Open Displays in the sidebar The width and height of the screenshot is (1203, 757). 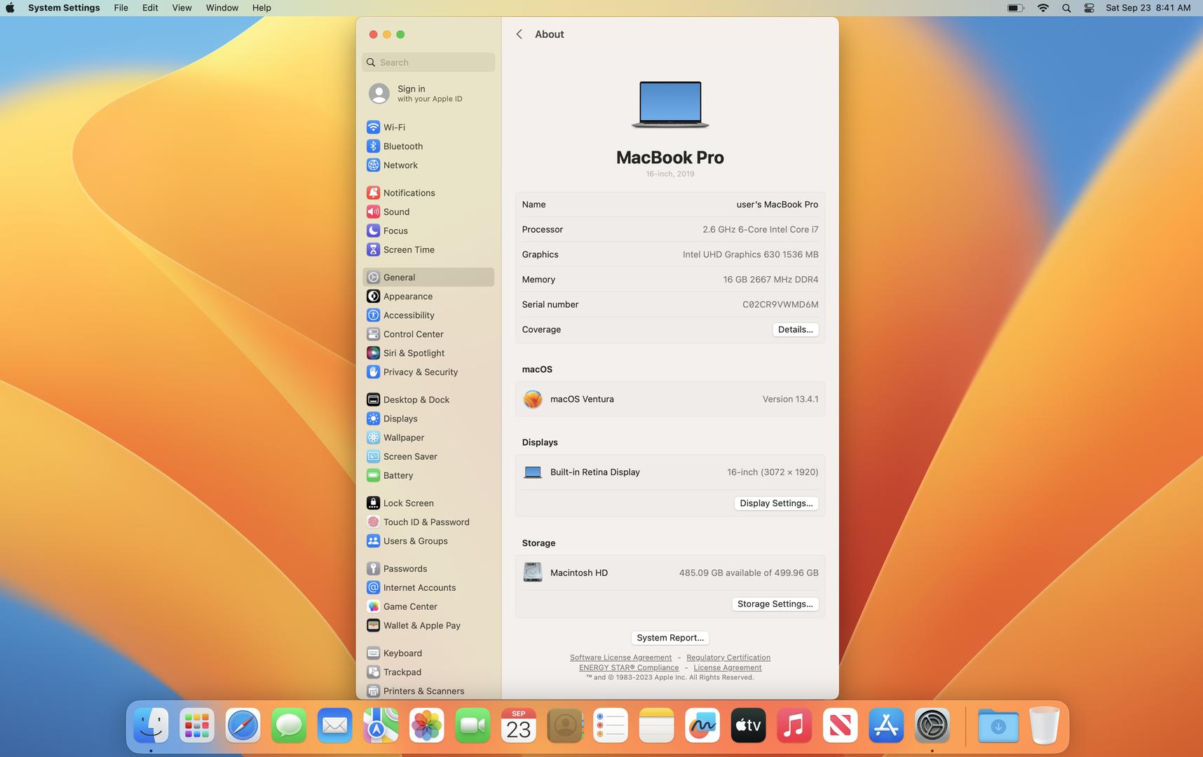click(400, 418)
